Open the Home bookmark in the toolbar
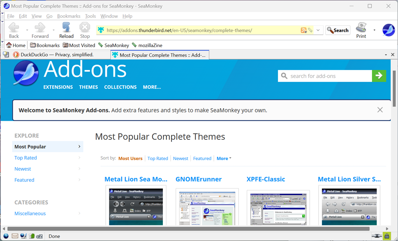 pyautogui.click(x=16, y=45)
